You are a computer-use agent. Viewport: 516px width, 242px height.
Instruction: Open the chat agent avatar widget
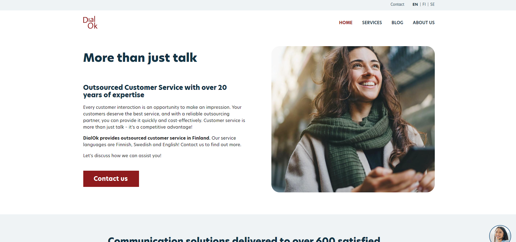point(500,234)
